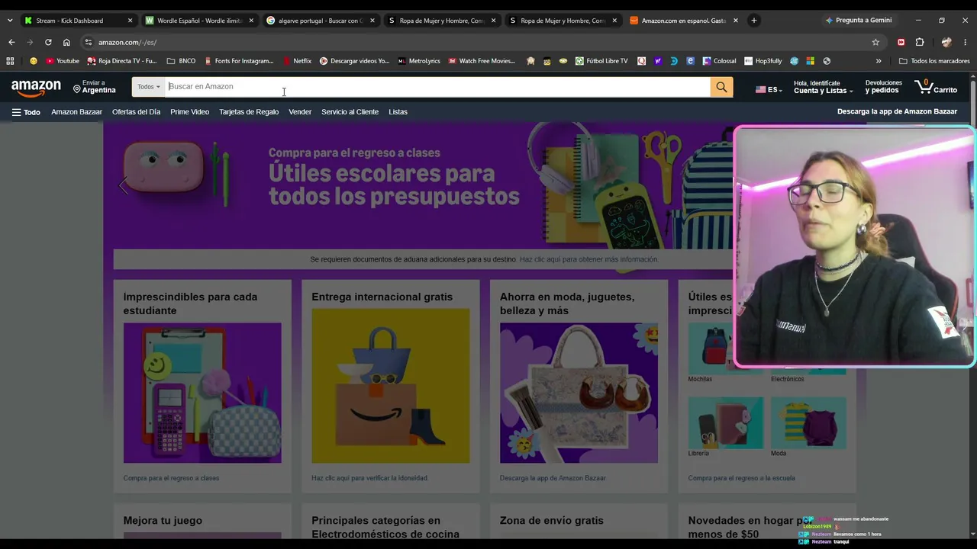Open the Yahoo bookmark icon

point(658,61)
